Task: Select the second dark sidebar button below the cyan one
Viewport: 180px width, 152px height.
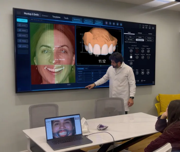Action: pos(22,31)
